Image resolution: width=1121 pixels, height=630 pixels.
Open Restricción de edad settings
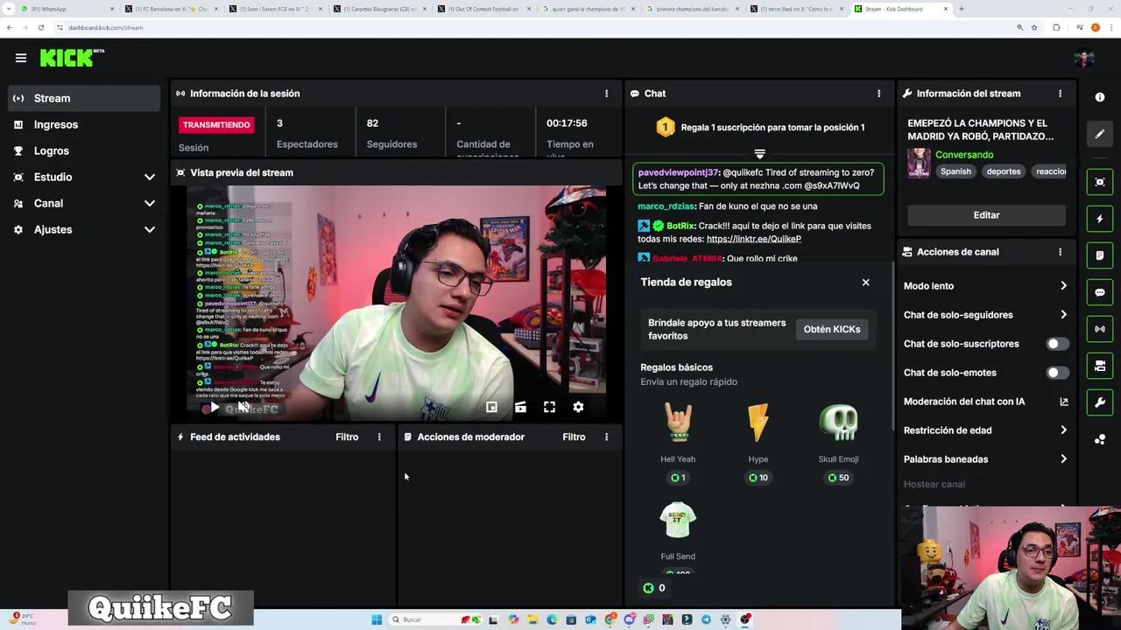point(985,430)
